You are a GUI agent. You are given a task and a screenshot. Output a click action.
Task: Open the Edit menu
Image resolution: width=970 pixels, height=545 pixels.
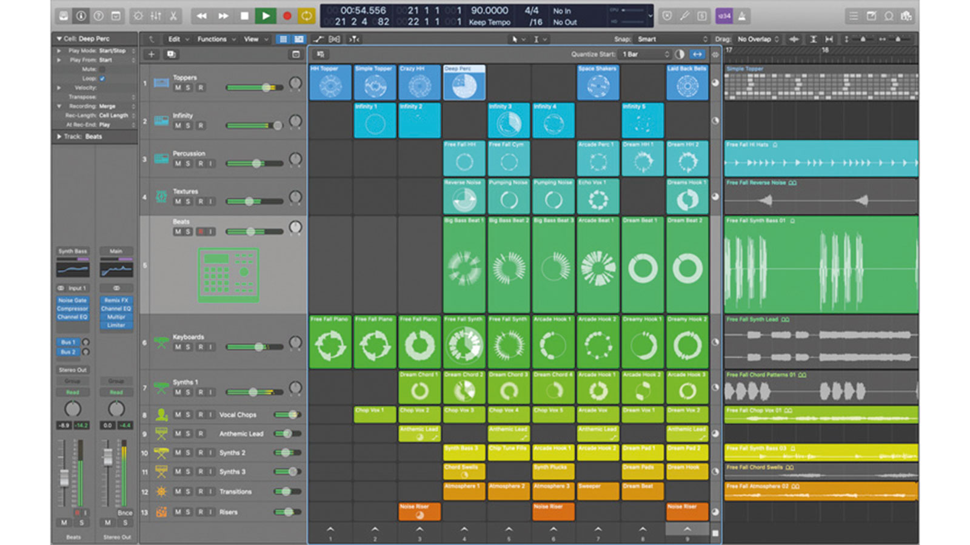tap(178, 39)
